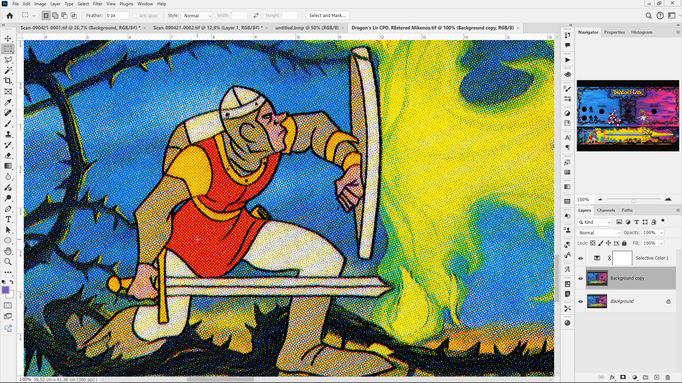682x383 pixels.
Task: Select the Eyedropper tool
Action: (8, 102)
